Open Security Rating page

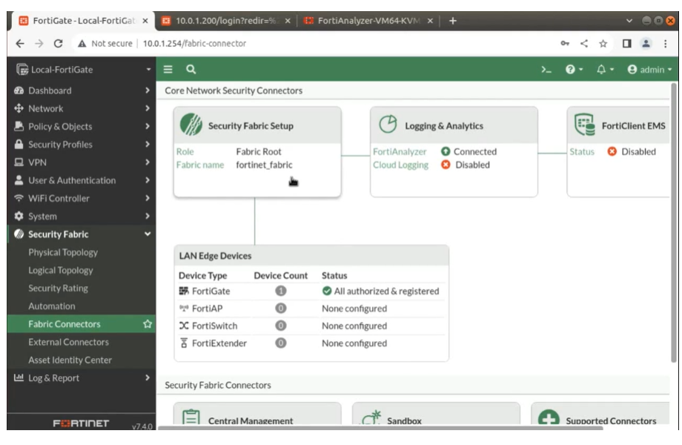58,288
